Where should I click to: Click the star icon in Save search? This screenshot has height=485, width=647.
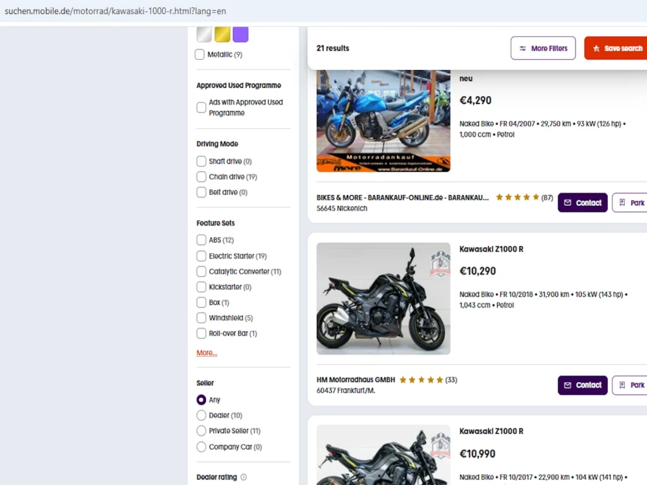[x=596, y=48]
